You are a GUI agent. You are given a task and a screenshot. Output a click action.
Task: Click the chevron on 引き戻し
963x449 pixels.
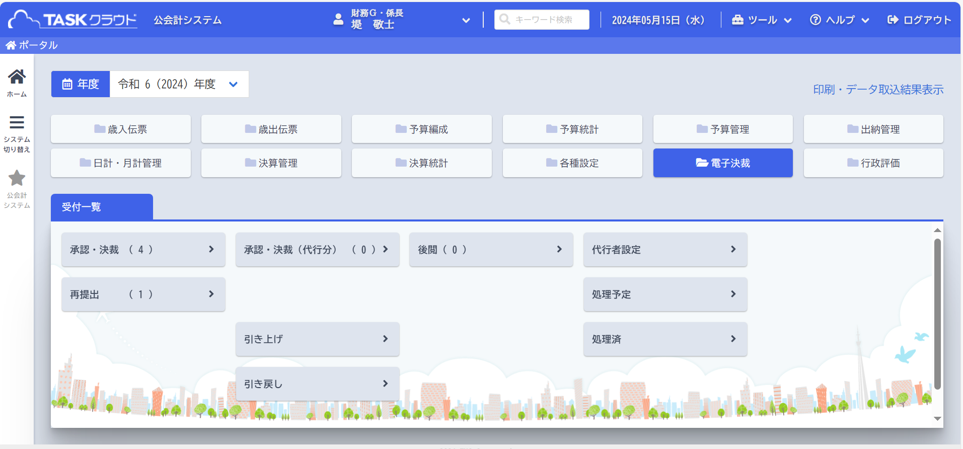click(x=386, y=384)
